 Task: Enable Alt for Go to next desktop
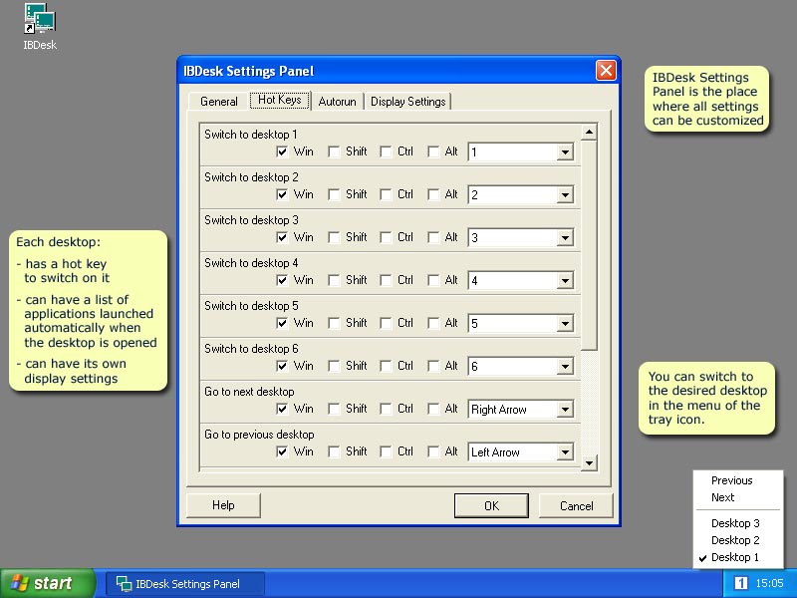[433, 409]
